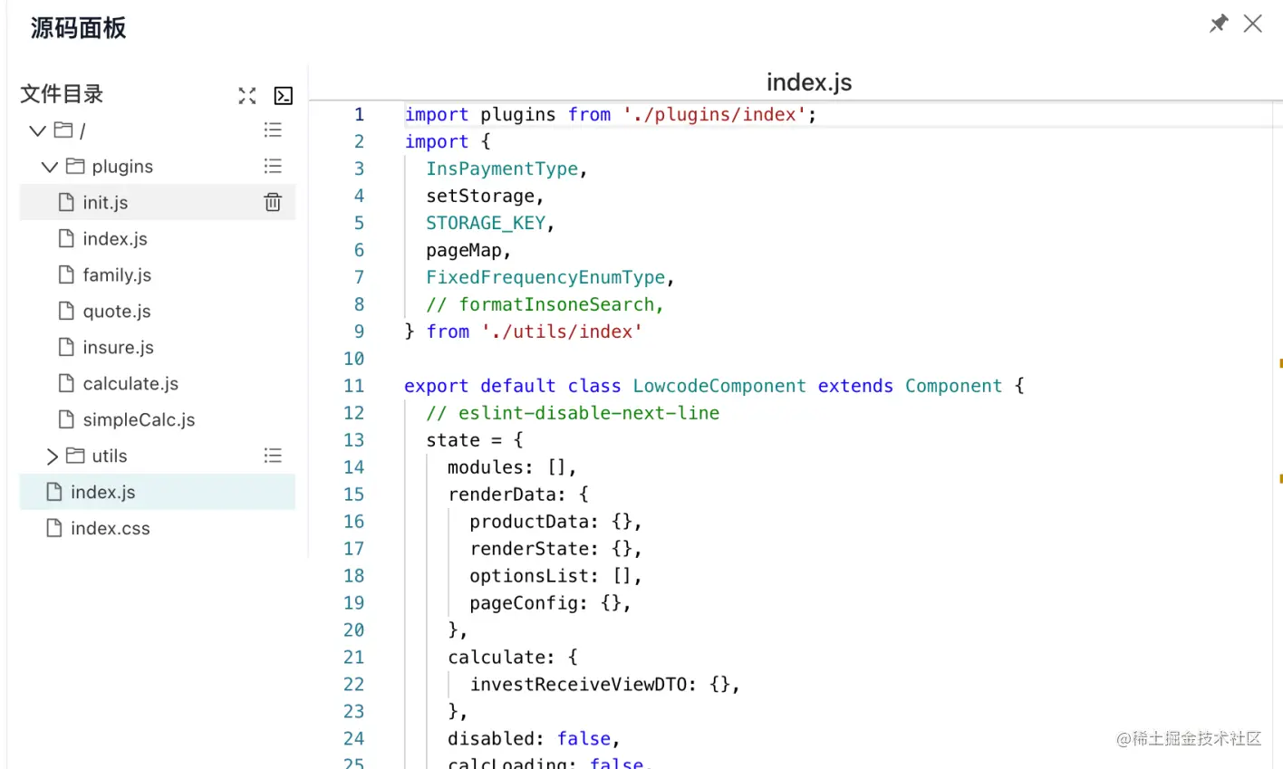Open calculate.js file
The height and width of the screenshot is (769, 1283).
point(130,384)
